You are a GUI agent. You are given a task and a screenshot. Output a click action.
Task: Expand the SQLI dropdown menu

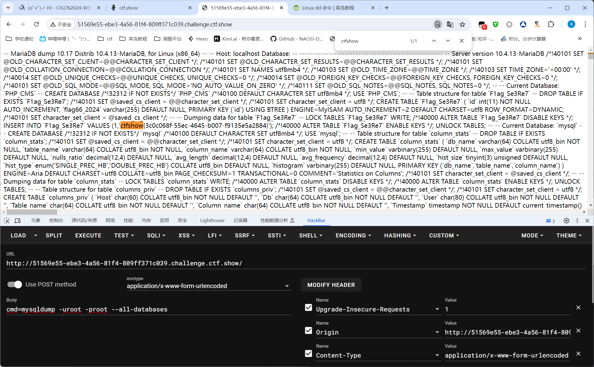tap(156, 236)
